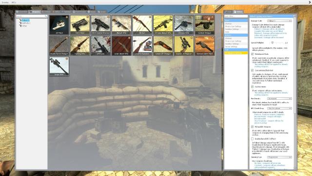Screen dimensions: 312x176
Task: Click the magnifier icon in the search box
Action: click(x=46, y=16)
